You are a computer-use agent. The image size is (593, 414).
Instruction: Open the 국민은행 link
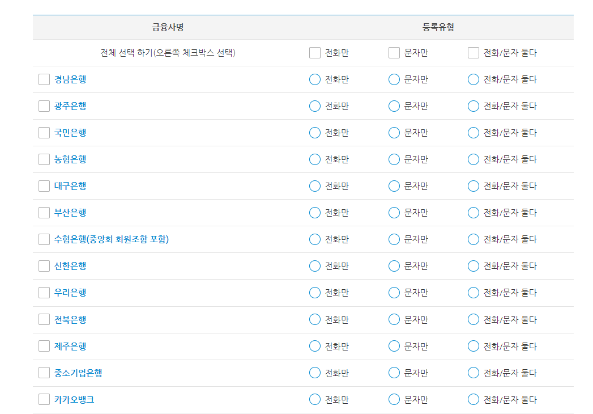point(70,133)
